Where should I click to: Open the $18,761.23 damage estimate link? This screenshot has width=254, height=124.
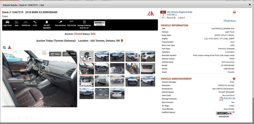229,98
